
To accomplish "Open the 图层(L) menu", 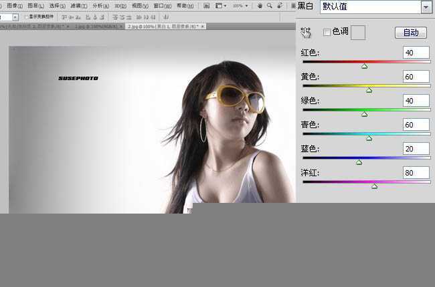I will (x=35, y=6).
